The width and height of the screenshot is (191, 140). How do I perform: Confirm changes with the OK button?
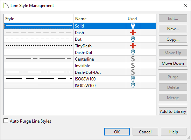click(x=117, y=132)
